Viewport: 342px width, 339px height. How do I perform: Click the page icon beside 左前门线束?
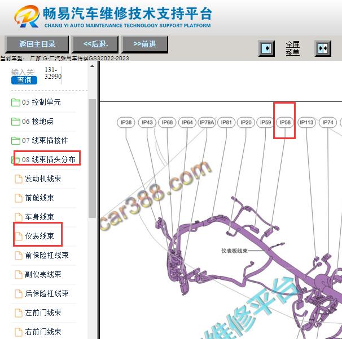click(19, 313)
